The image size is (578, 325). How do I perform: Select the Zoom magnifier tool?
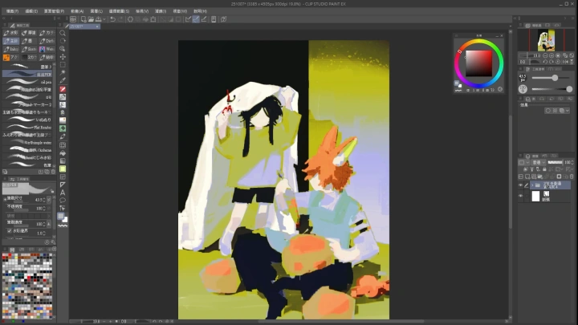63,34
